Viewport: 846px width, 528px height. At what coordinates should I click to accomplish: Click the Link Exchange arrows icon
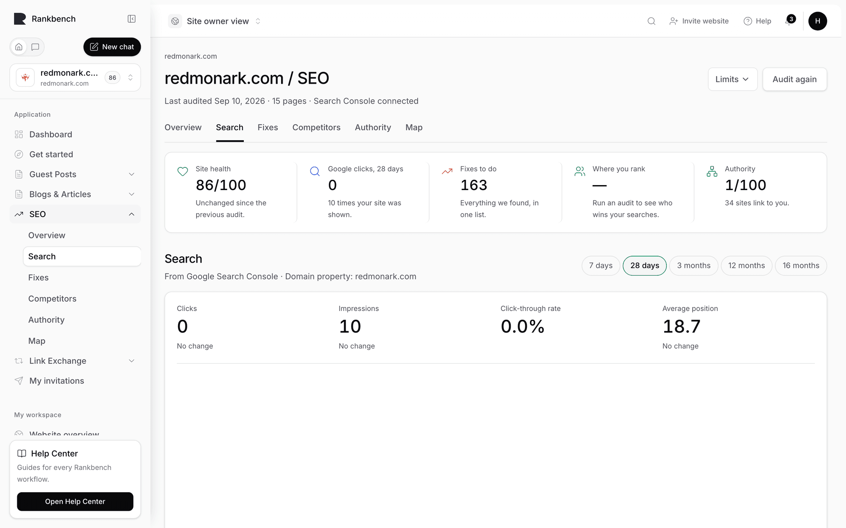19,361
